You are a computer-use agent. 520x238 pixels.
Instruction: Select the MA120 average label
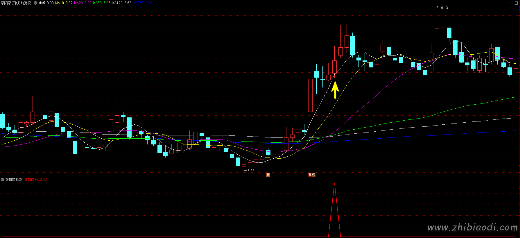pyautogui.click(x=121, y=3)
